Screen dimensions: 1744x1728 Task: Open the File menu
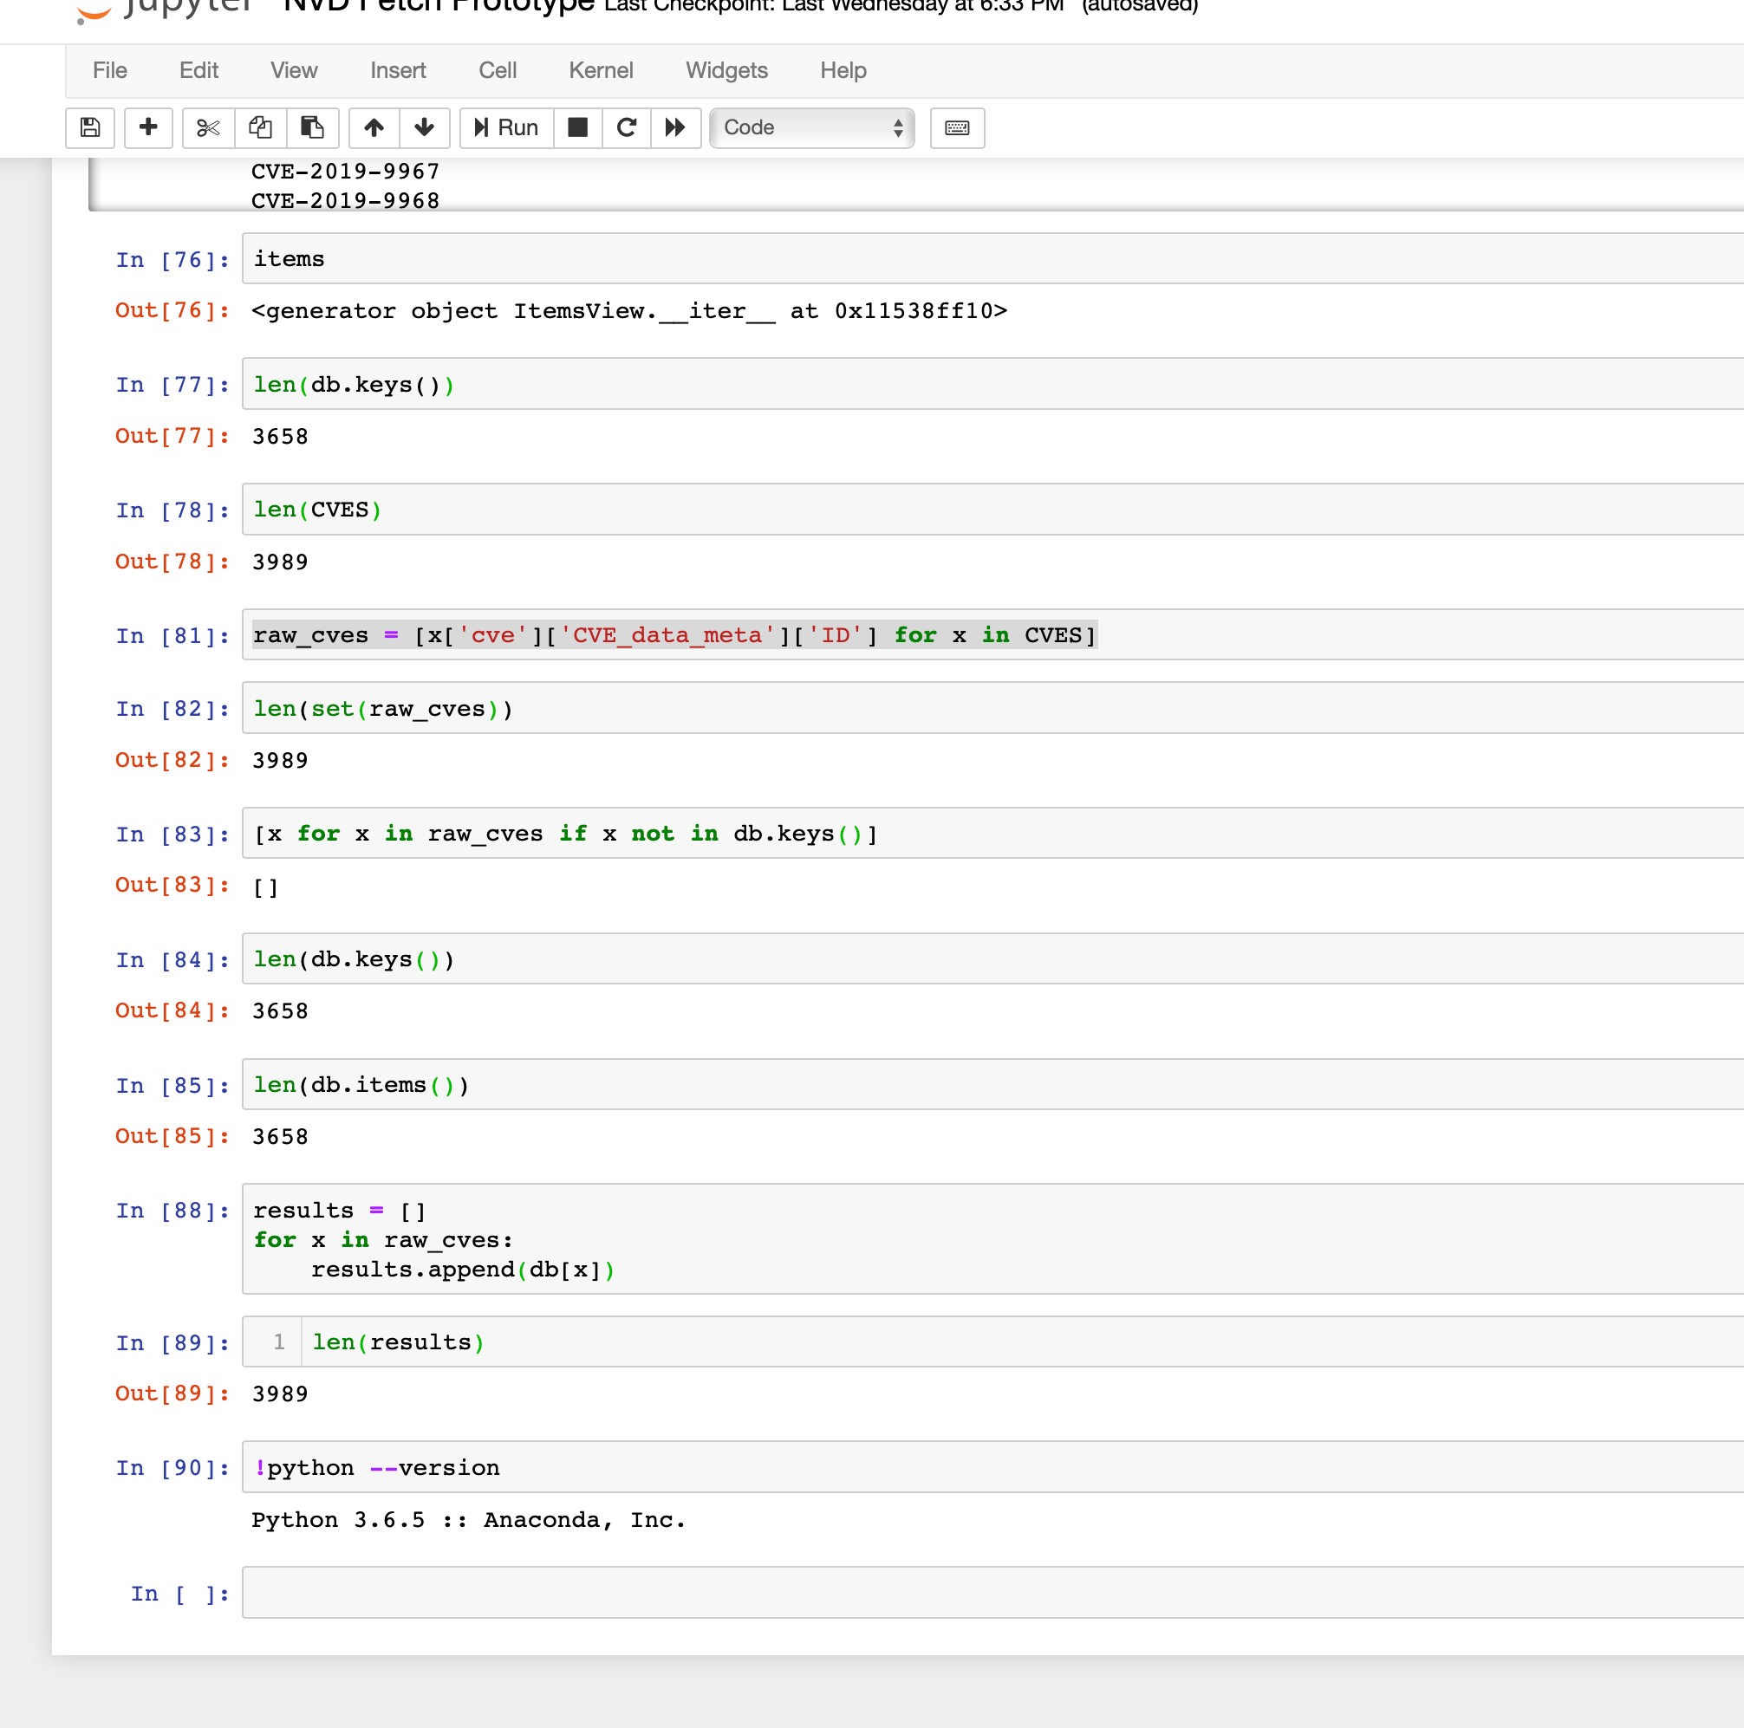pyautogui.click(x=108, y=70)
